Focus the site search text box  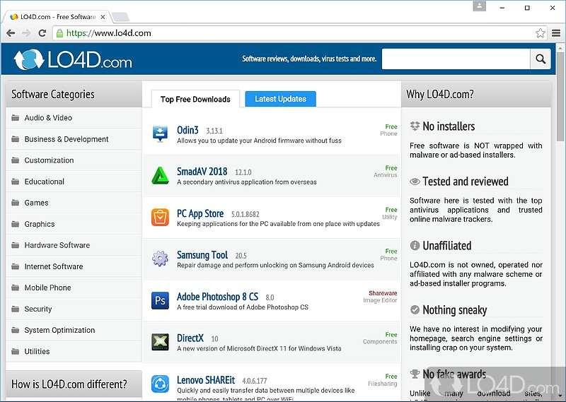456,59
